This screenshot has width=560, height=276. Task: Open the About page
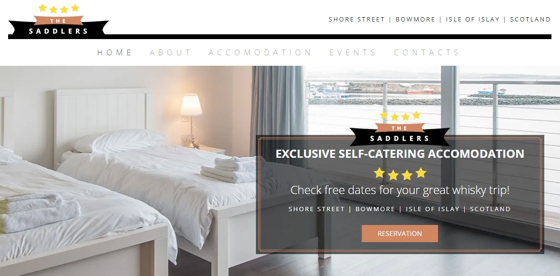(x=170, y=52)
